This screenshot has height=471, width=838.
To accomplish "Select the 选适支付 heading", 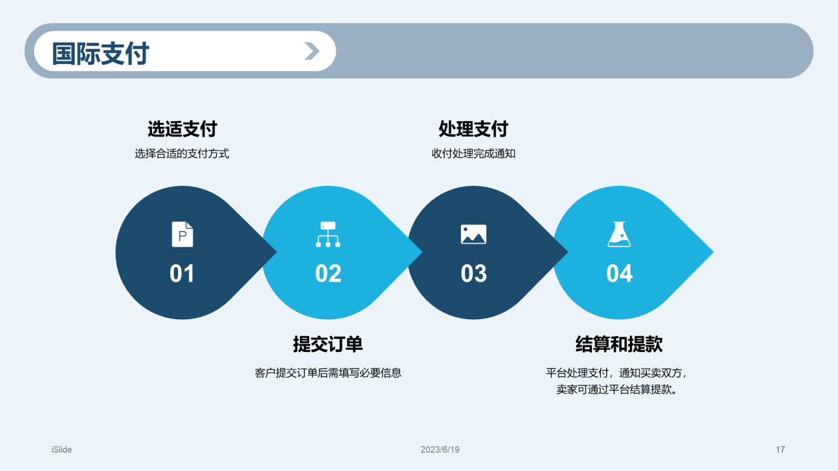I will pyautogui.click(x=182, y=129).
